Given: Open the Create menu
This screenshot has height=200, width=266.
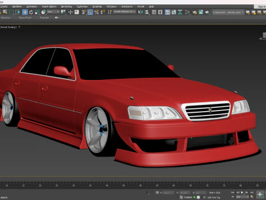Looking at the screenshot, I should [4, 7].
